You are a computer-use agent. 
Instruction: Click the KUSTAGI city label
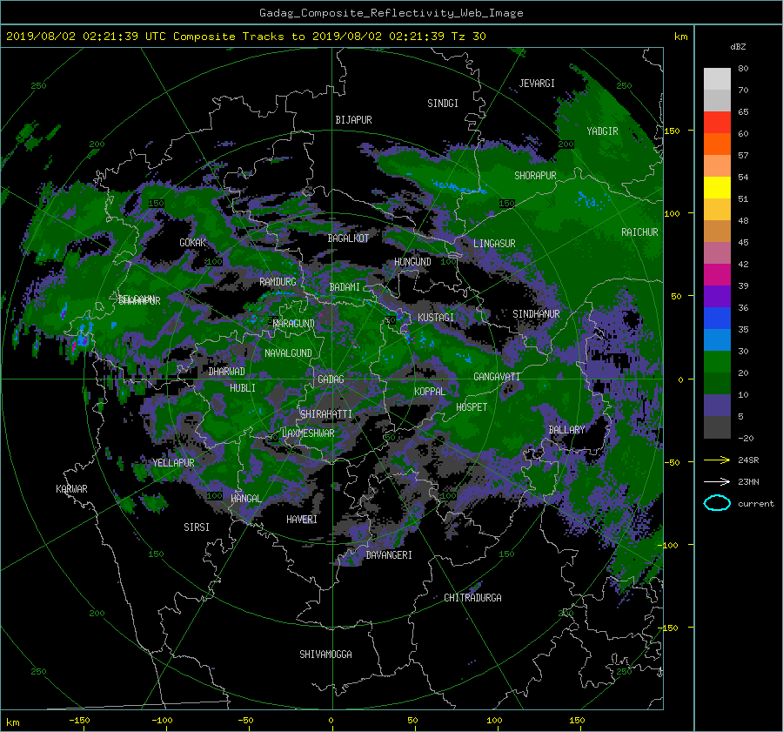pos(436,318)
